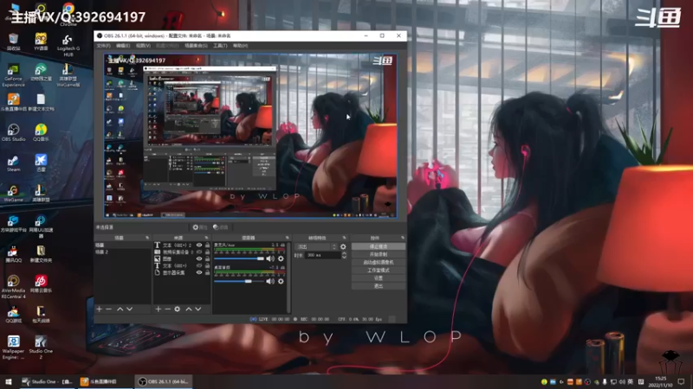Screen dimensions: 693x389
Task: Click the OBS preview canvas
Action: point(250,136)
